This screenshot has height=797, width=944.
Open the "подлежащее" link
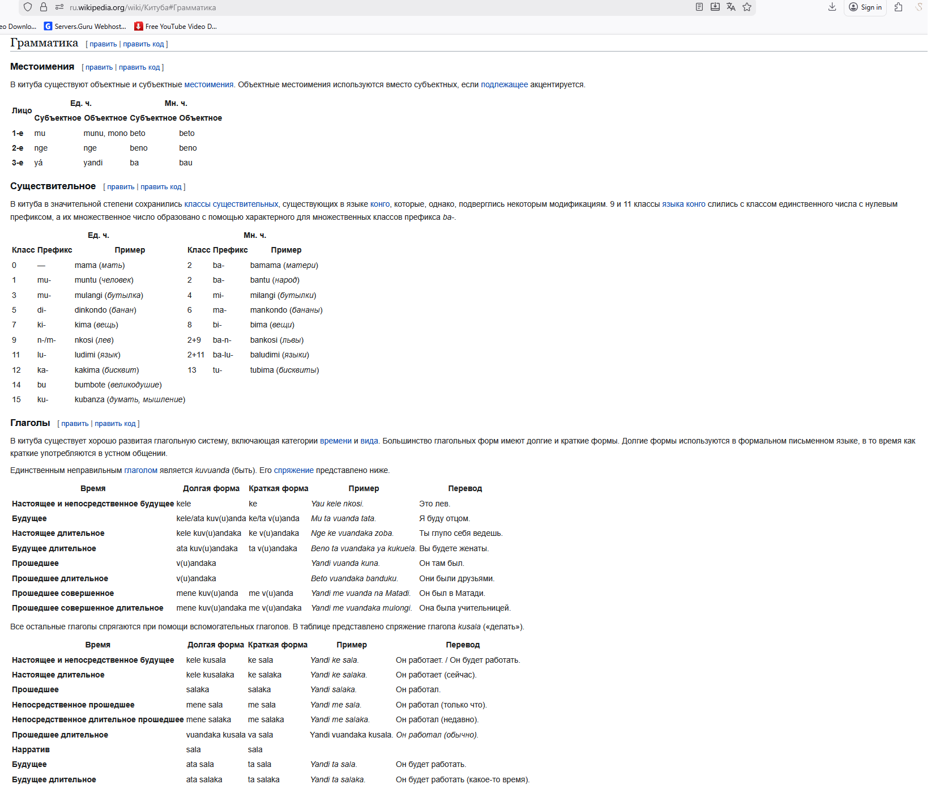(x=504, y=84)
